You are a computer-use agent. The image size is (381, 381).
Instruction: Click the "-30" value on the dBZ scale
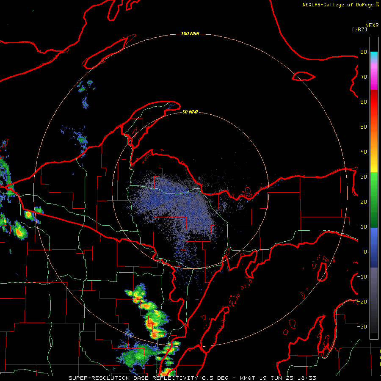click(x=362, y=327)
